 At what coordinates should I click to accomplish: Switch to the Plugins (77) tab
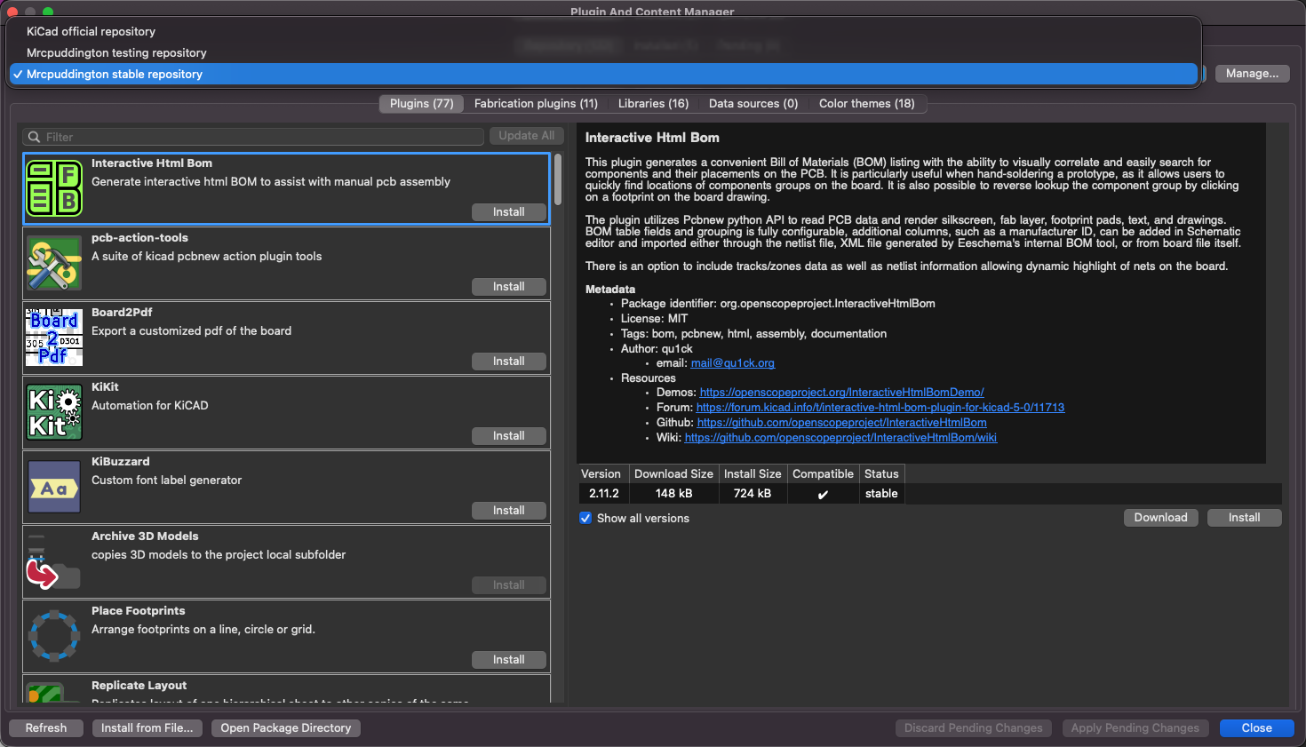point(421,104)
